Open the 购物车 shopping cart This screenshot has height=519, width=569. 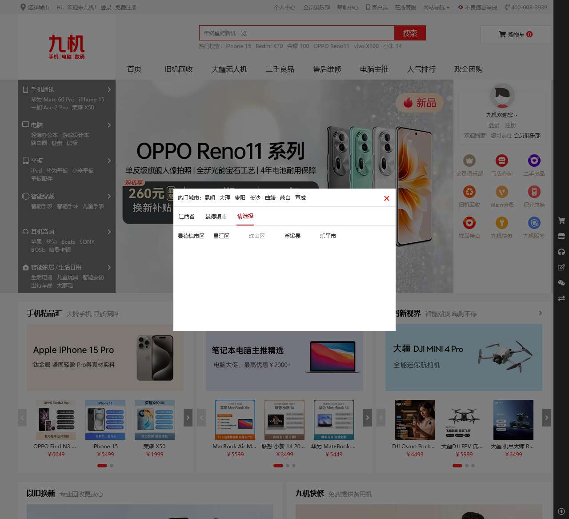coord(515,34)
